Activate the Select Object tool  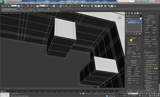click(x=18, y=6)
